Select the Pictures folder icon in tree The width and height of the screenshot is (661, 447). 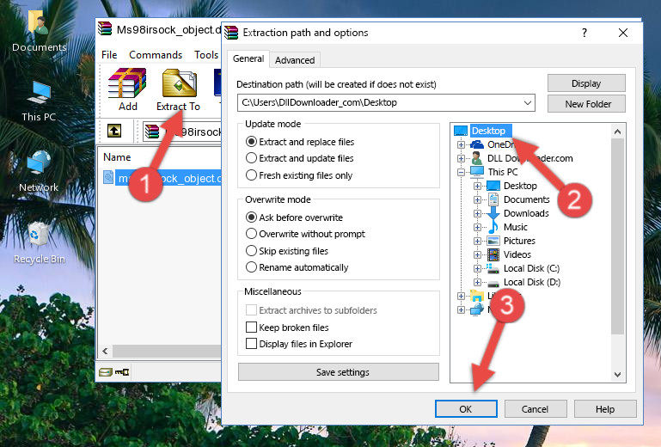tap(493, 241)
